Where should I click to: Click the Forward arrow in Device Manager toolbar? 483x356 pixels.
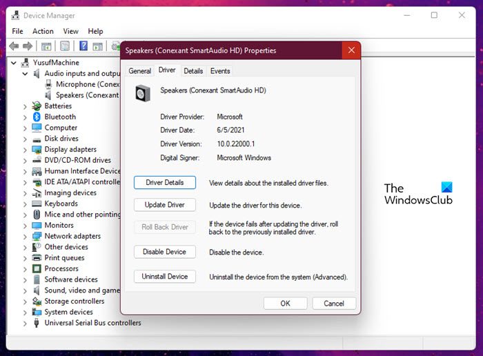point(28,46)
